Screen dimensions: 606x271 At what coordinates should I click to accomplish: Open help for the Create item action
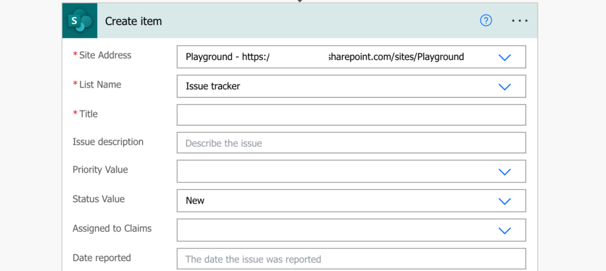pos(486,21)
